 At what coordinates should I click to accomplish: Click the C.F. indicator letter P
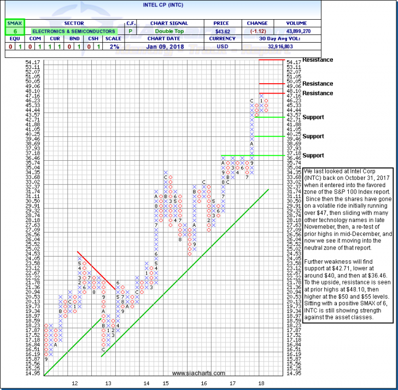[x=131, y=32]
